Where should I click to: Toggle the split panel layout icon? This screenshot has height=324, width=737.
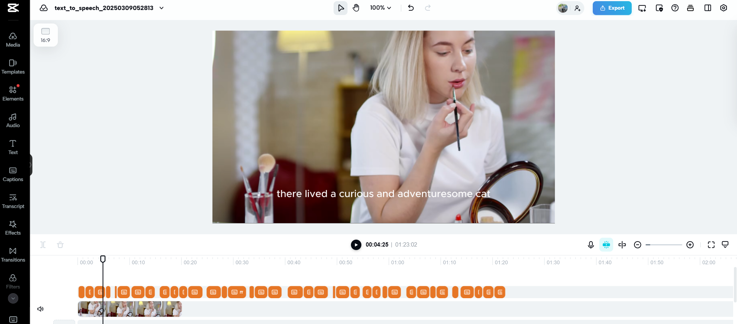pyautogui.click(x=708, y=8)
